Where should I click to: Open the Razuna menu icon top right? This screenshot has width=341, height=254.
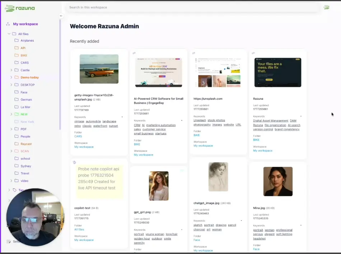pyautogui.click(x=326, y=8)
